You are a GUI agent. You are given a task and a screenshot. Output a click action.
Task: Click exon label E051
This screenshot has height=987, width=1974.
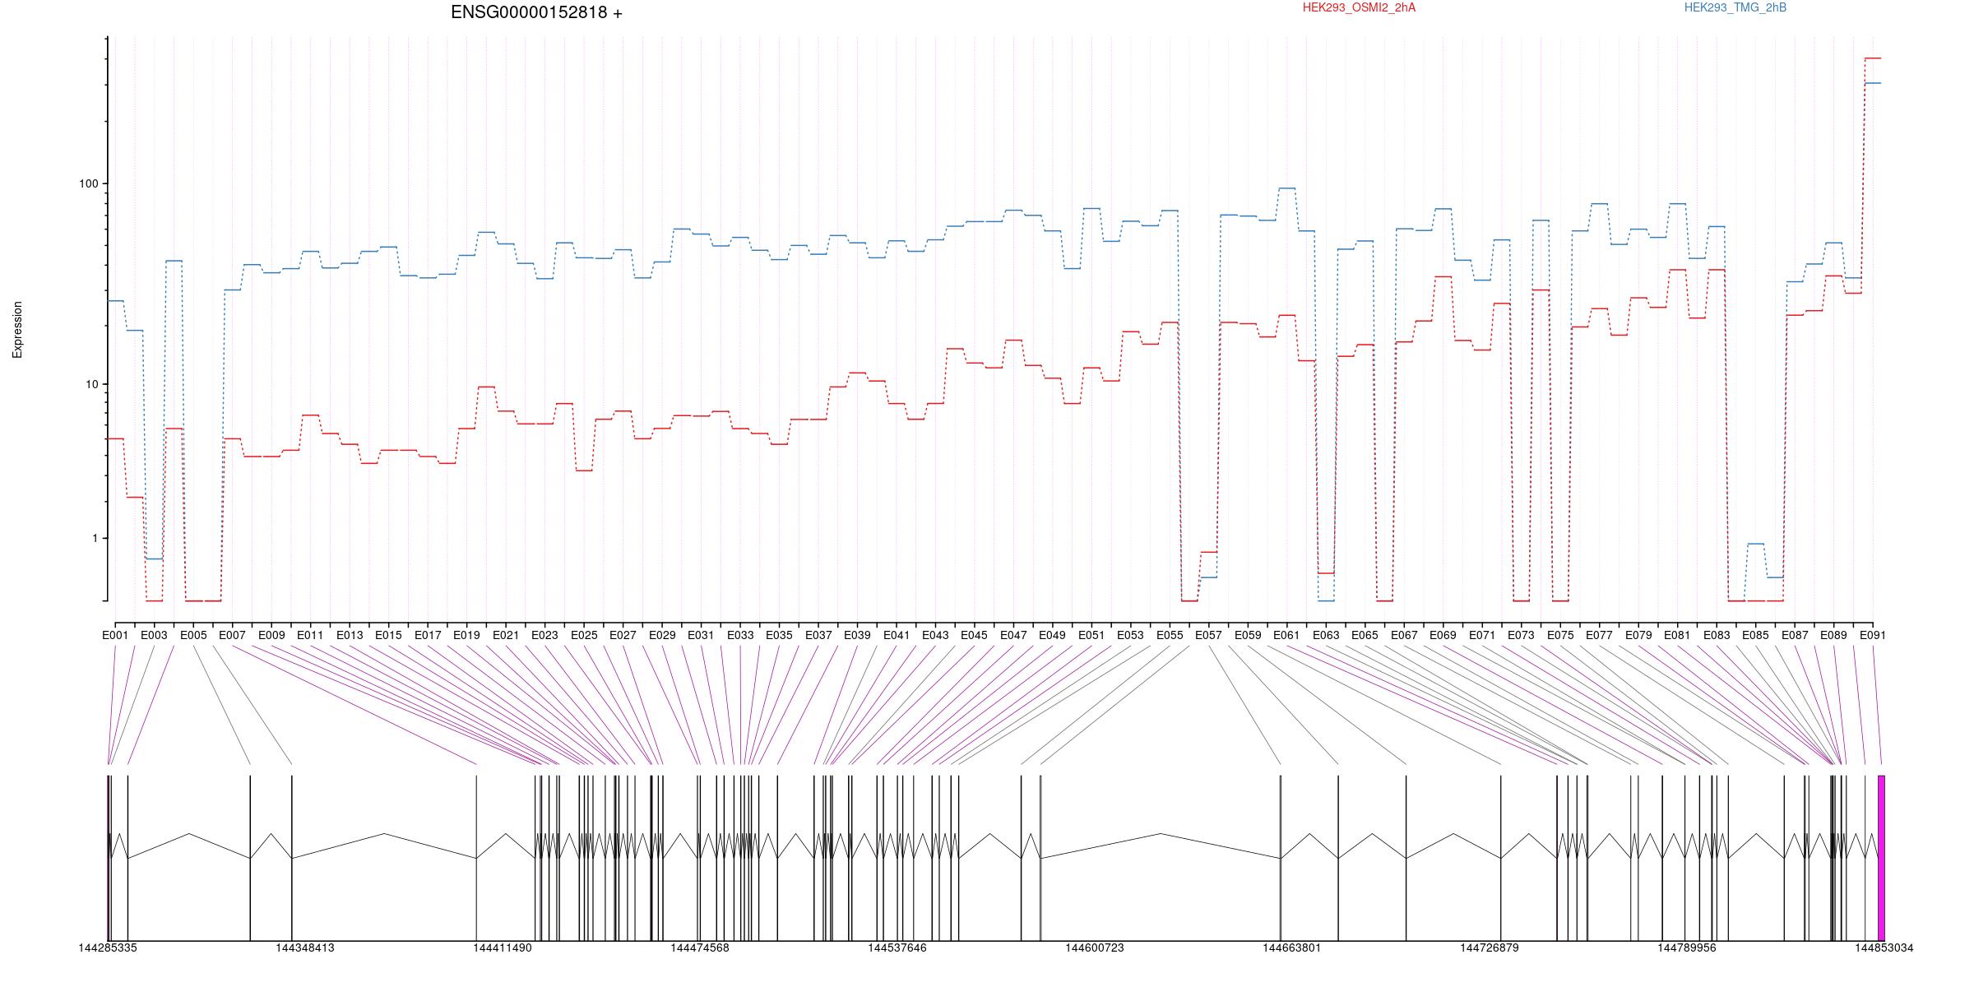pos(1091,635)
